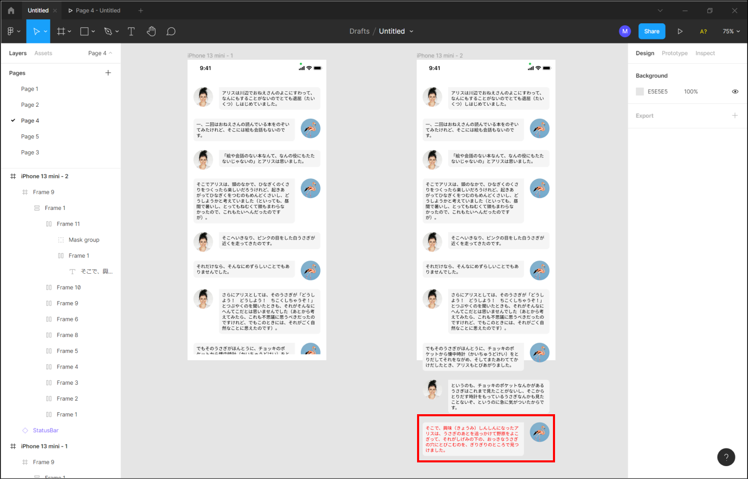Select the Pen tool
The width and height of the screenshot is (748, 479).
point(108,32)
